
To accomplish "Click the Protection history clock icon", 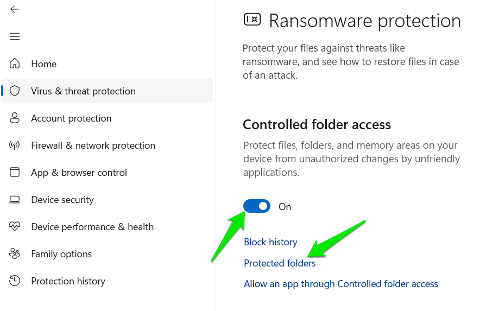I will 15,281.
